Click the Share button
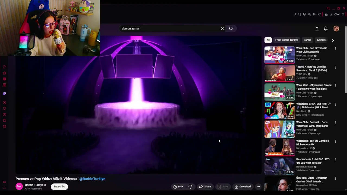This screenshot has width=347, height=195. coord(205,187)
